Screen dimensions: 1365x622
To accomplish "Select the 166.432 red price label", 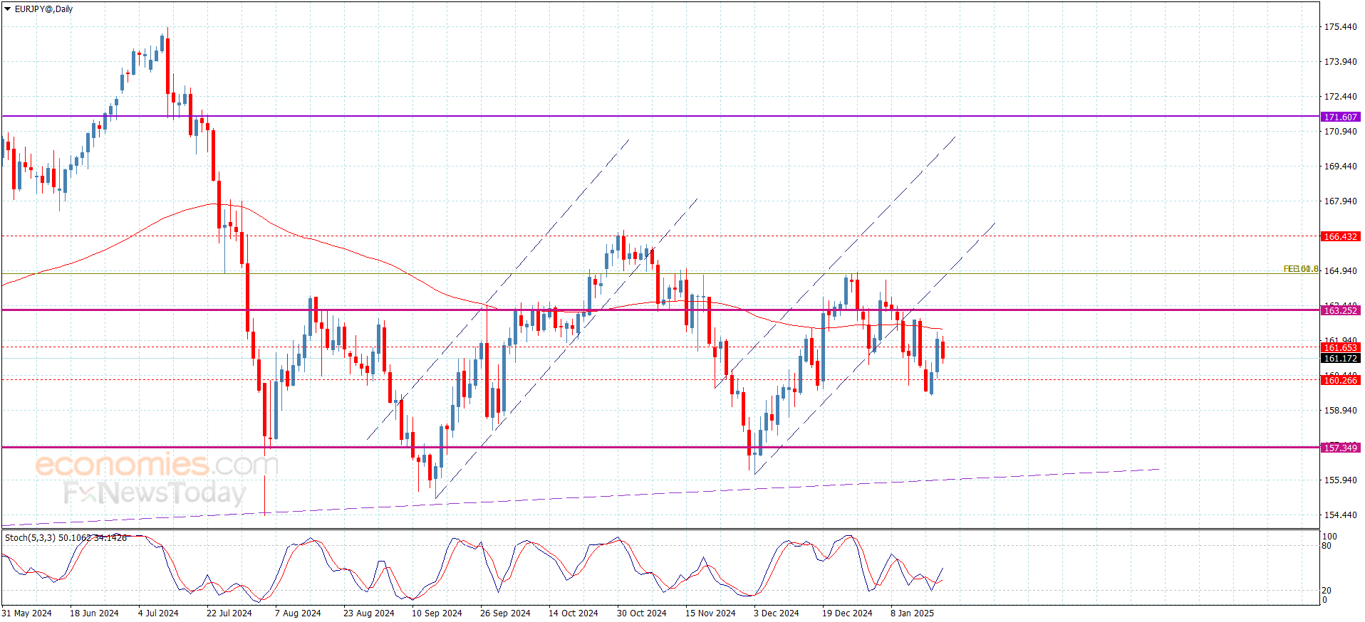I will pyautogui.click(x=1340, y=236).
